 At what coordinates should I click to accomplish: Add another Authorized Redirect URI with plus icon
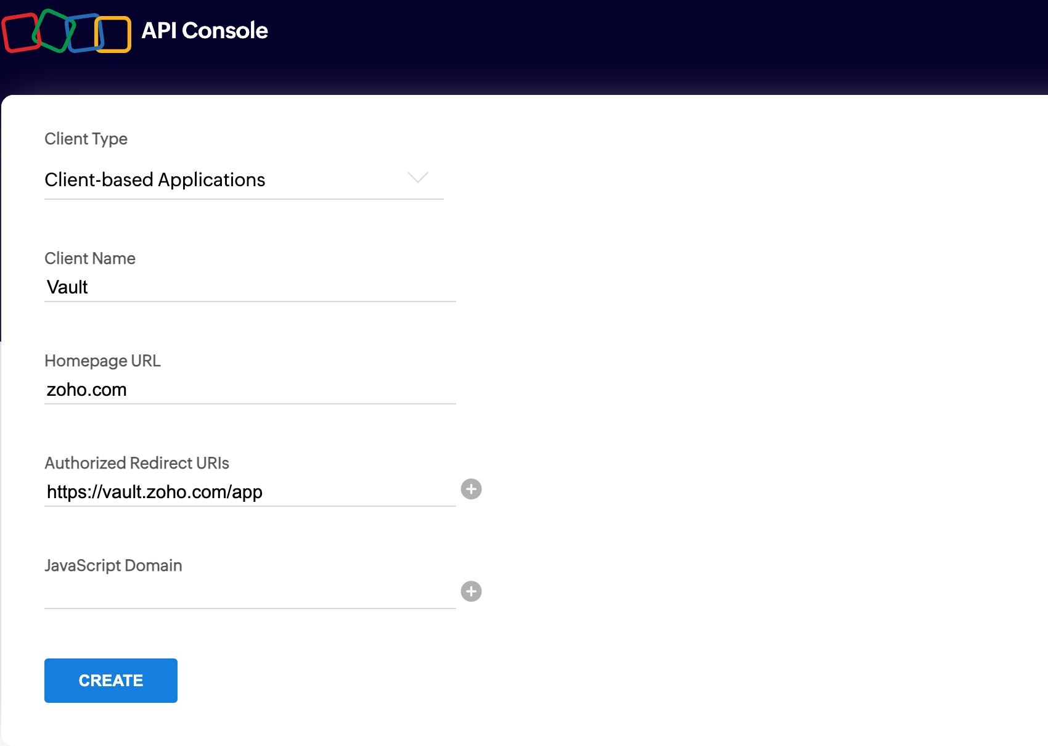pos(472,490)
